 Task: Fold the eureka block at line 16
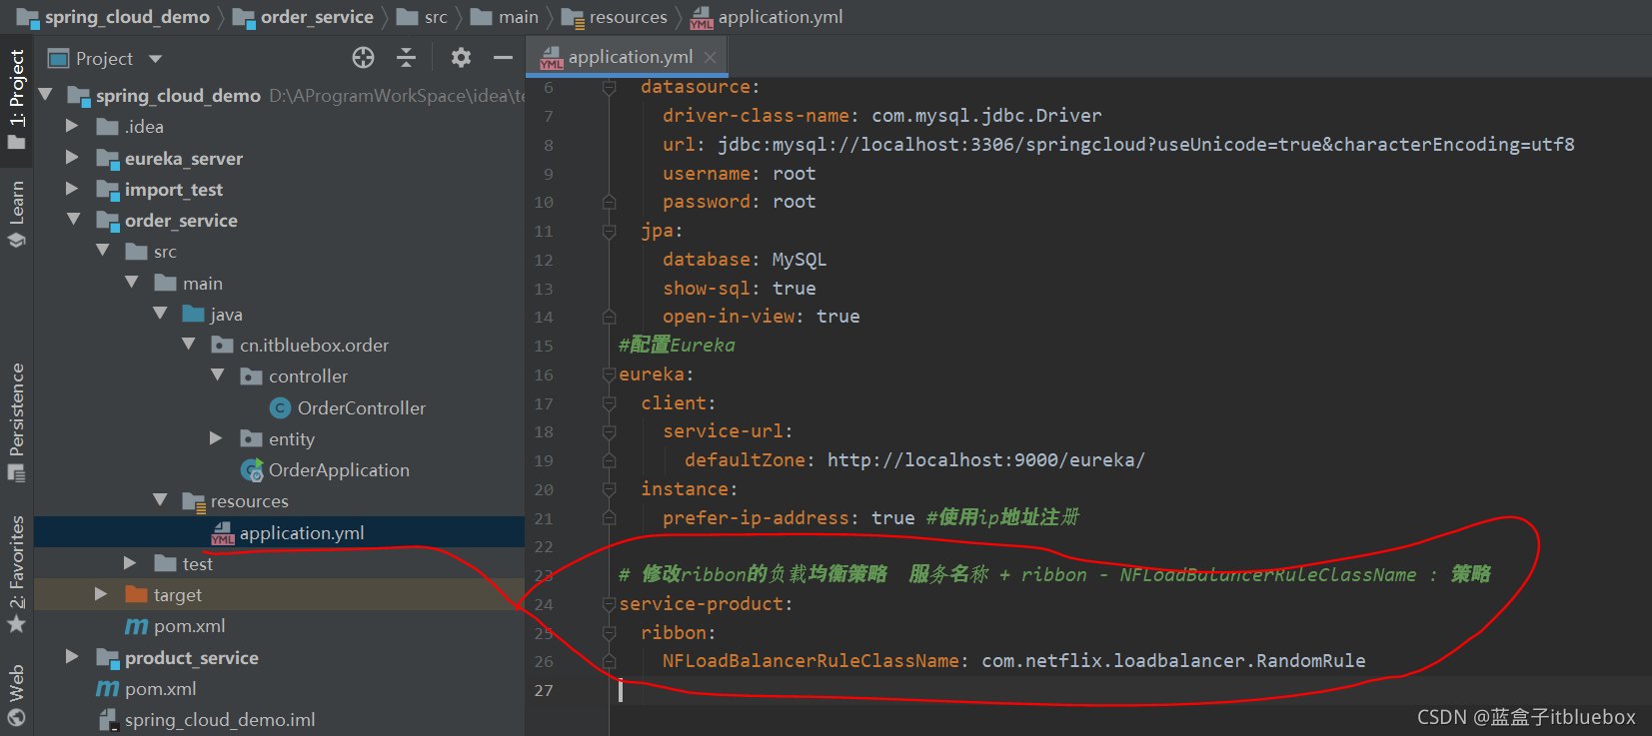pos(609,374)
